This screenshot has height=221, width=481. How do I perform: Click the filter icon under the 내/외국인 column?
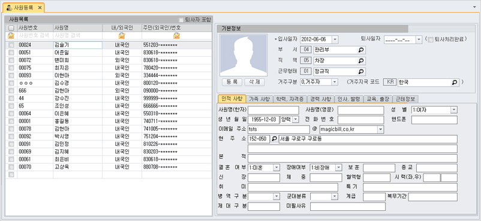(x=122, y=36)
